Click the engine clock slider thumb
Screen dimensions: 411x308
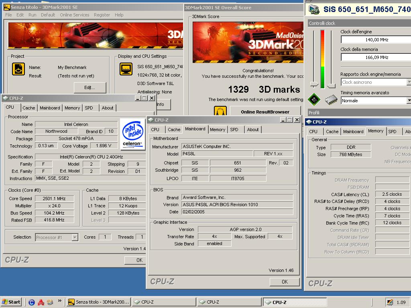point(314,84)
